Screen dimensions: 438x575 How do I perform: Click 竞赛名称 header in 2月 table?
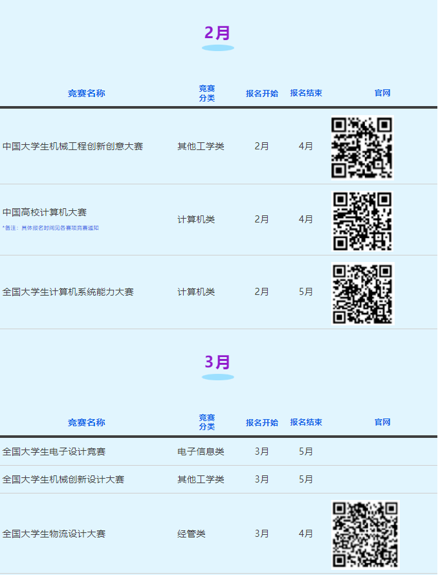click(86, 93)
